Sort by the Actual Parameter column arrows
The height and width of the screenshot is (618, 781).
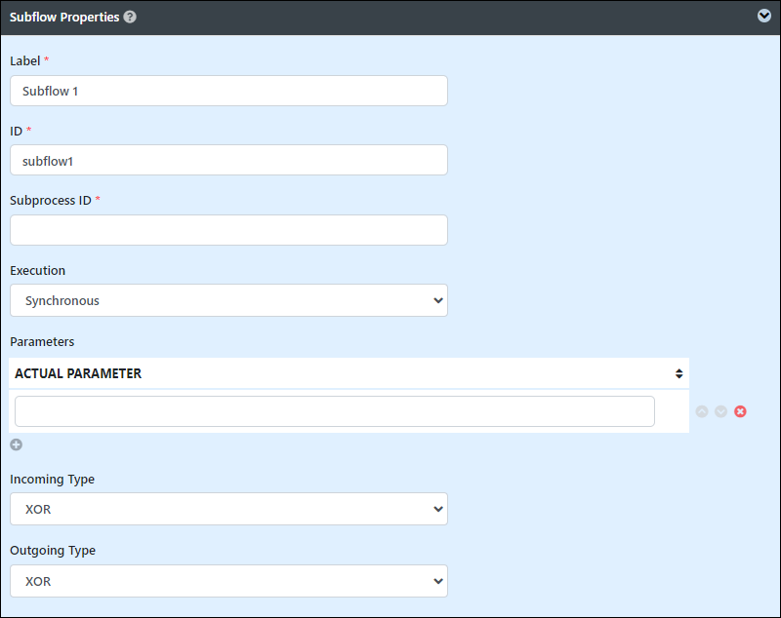[678, 373]
